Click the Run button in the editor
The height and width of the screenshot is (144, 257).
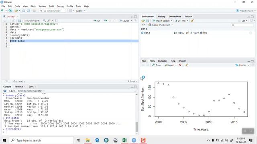97,21
